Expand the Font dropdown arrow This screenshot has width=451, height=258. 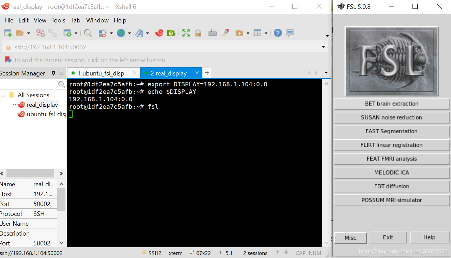(x=147, y=33)
